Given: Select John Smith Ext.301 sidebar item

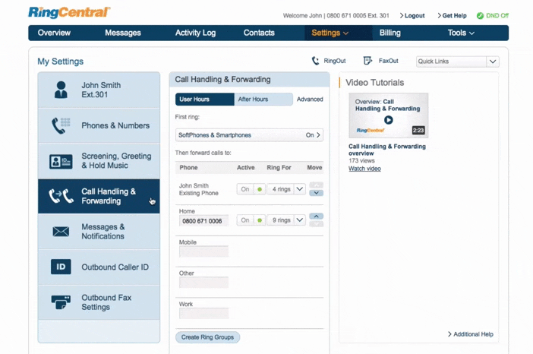Looking at the screenshot, I should (x=99, y=90).
